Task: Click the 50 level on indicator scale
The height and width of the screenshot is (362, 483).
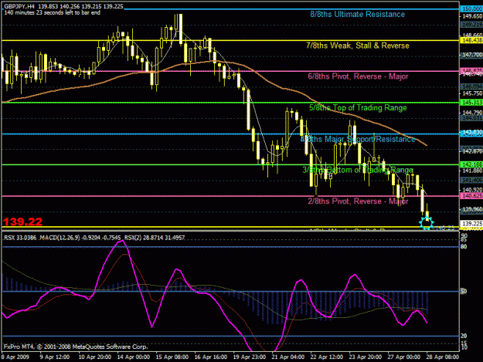Action: [x=464, y=291]
